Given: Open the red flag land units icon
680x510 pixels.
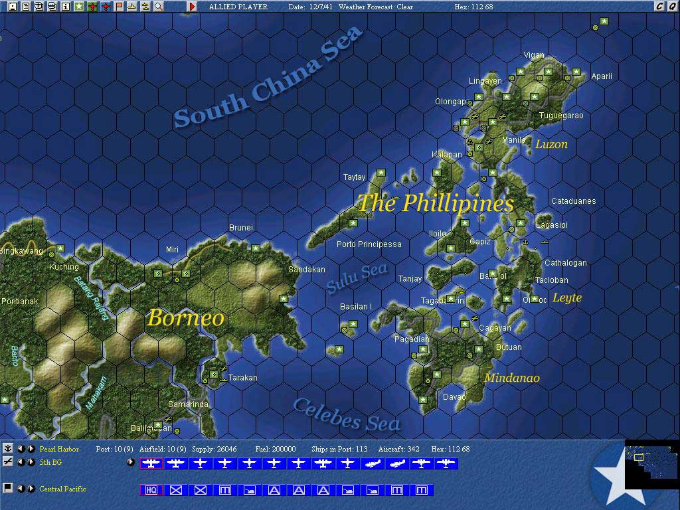Looking at the screenshot, I should tap(119, 7).
